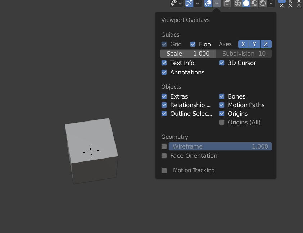Click the grid Scale value field

point(187,53)
